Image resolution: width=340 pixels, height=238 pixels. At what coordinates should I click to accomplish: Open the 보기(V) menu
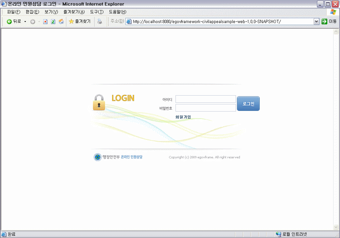coord(51,12)
